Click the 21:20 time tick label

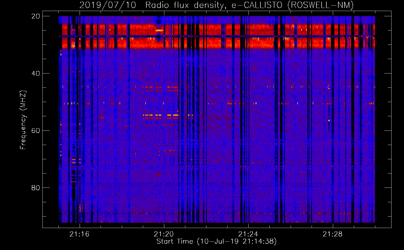164,234
